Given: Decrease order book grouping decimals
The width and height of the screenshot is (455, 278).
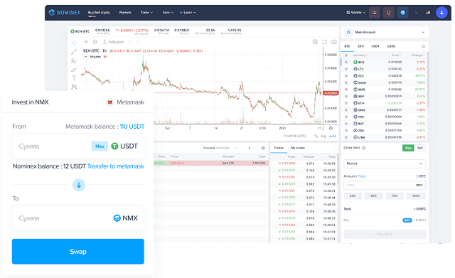Looking at the screenshot, I should click(x=237, y=148).
